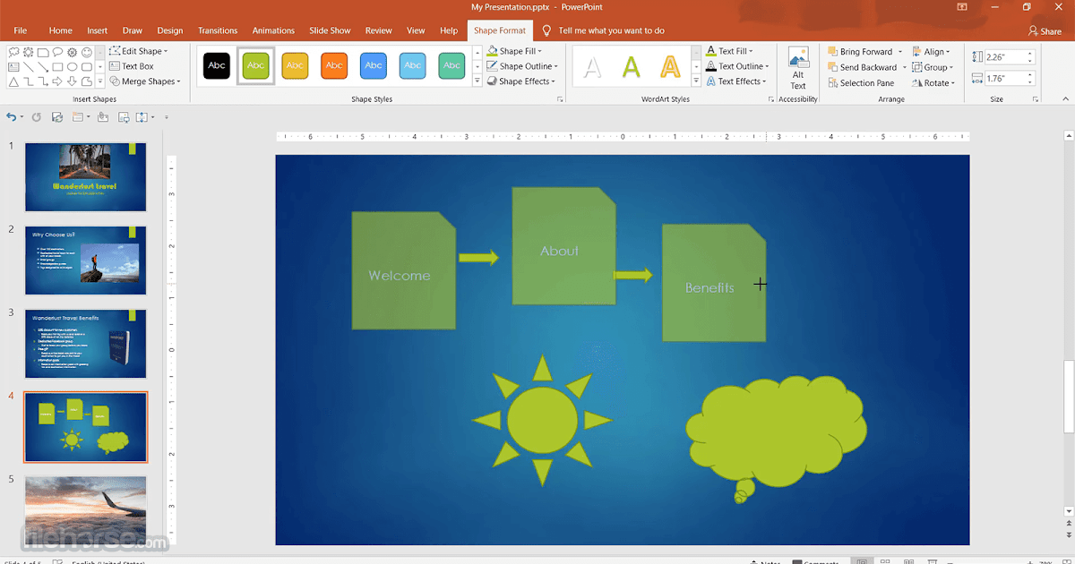
Task: Select the green Abc shape style preset
Action: point(255,65)
